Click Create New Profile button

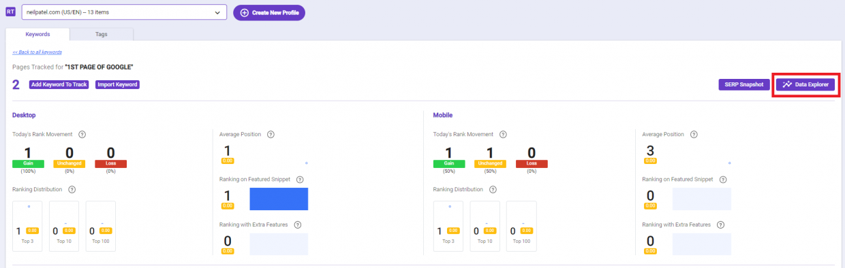pyautogui.click(x=269, y=13)
